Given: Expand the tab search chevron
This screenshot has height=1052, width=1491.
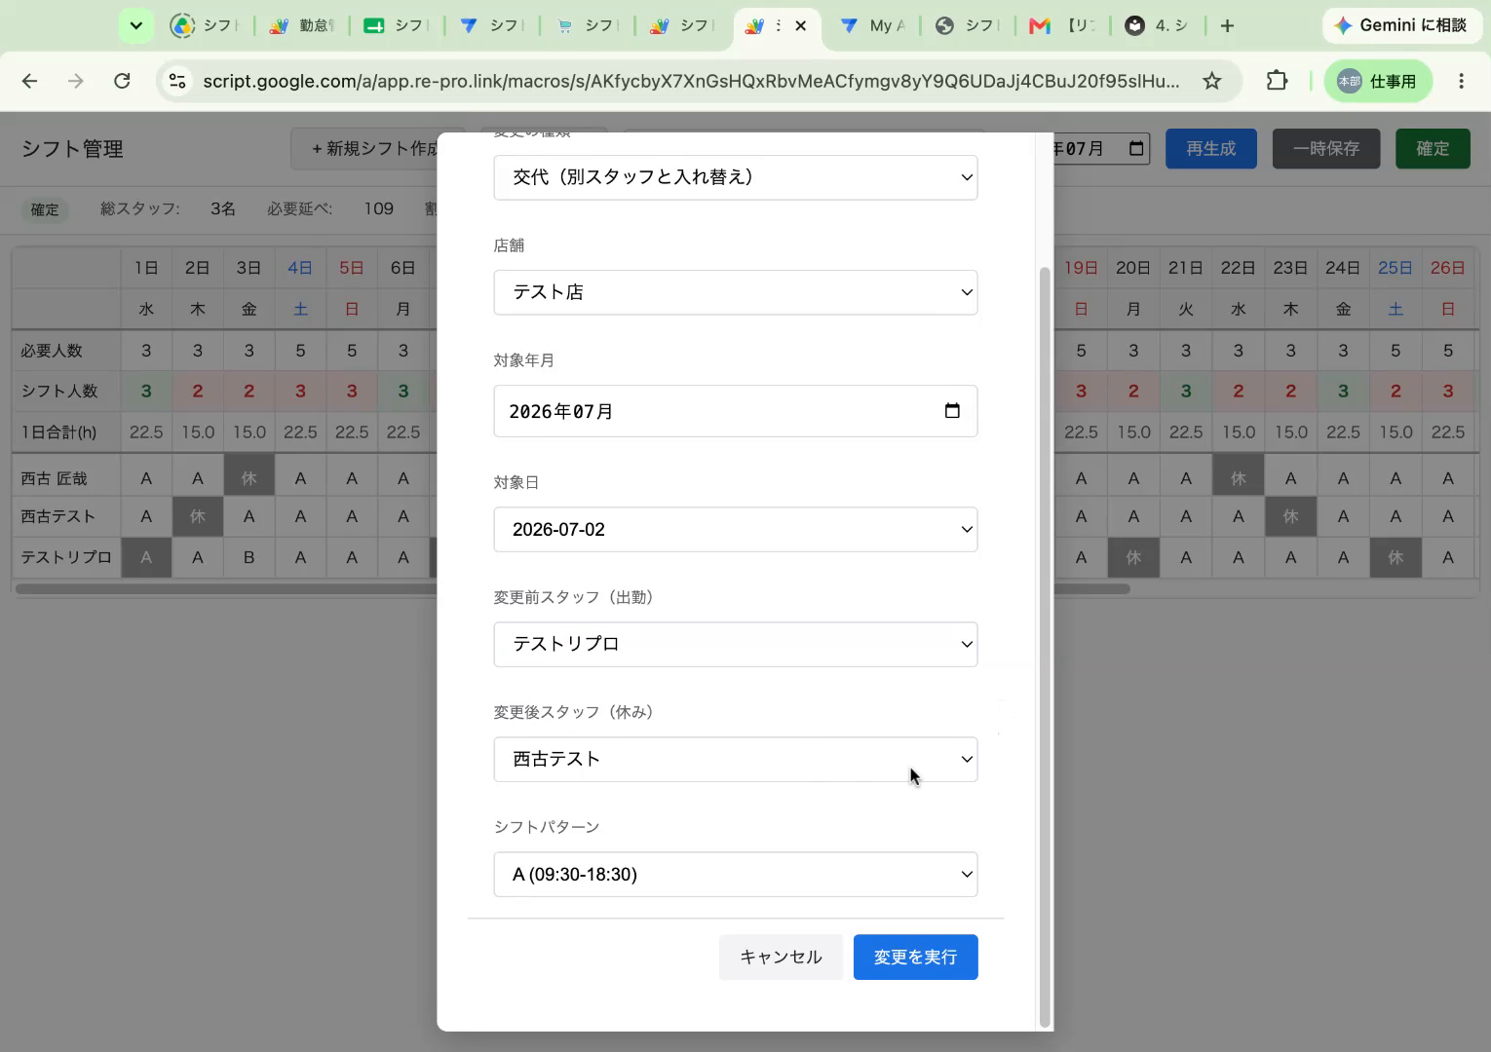Looking at the screenshot, I should coord(135,26).
